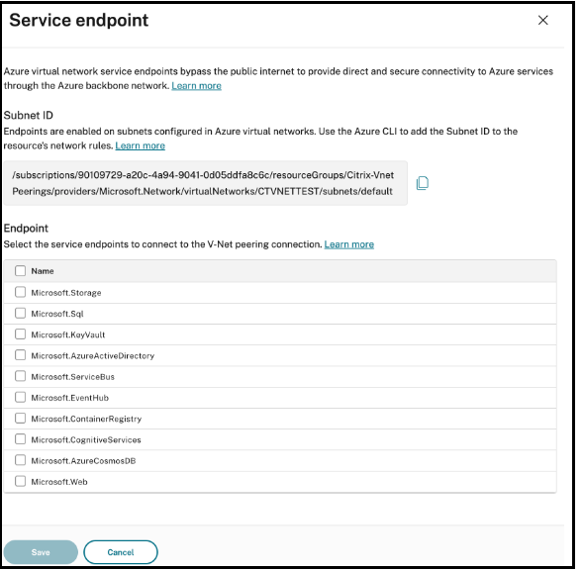Image resolution: width=583 pixels, height=571 pixels.
Task: Click the Microsoft.Storage row label
Action: click(66, 293)
